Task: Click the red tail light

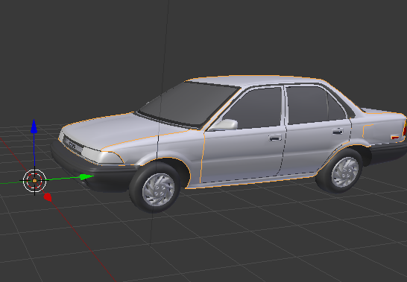Action: click(x=395, y=137)
